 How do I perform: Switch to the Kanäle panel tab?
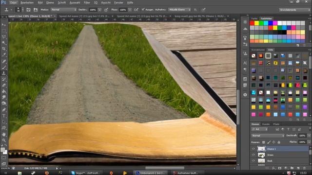[266, 124]
